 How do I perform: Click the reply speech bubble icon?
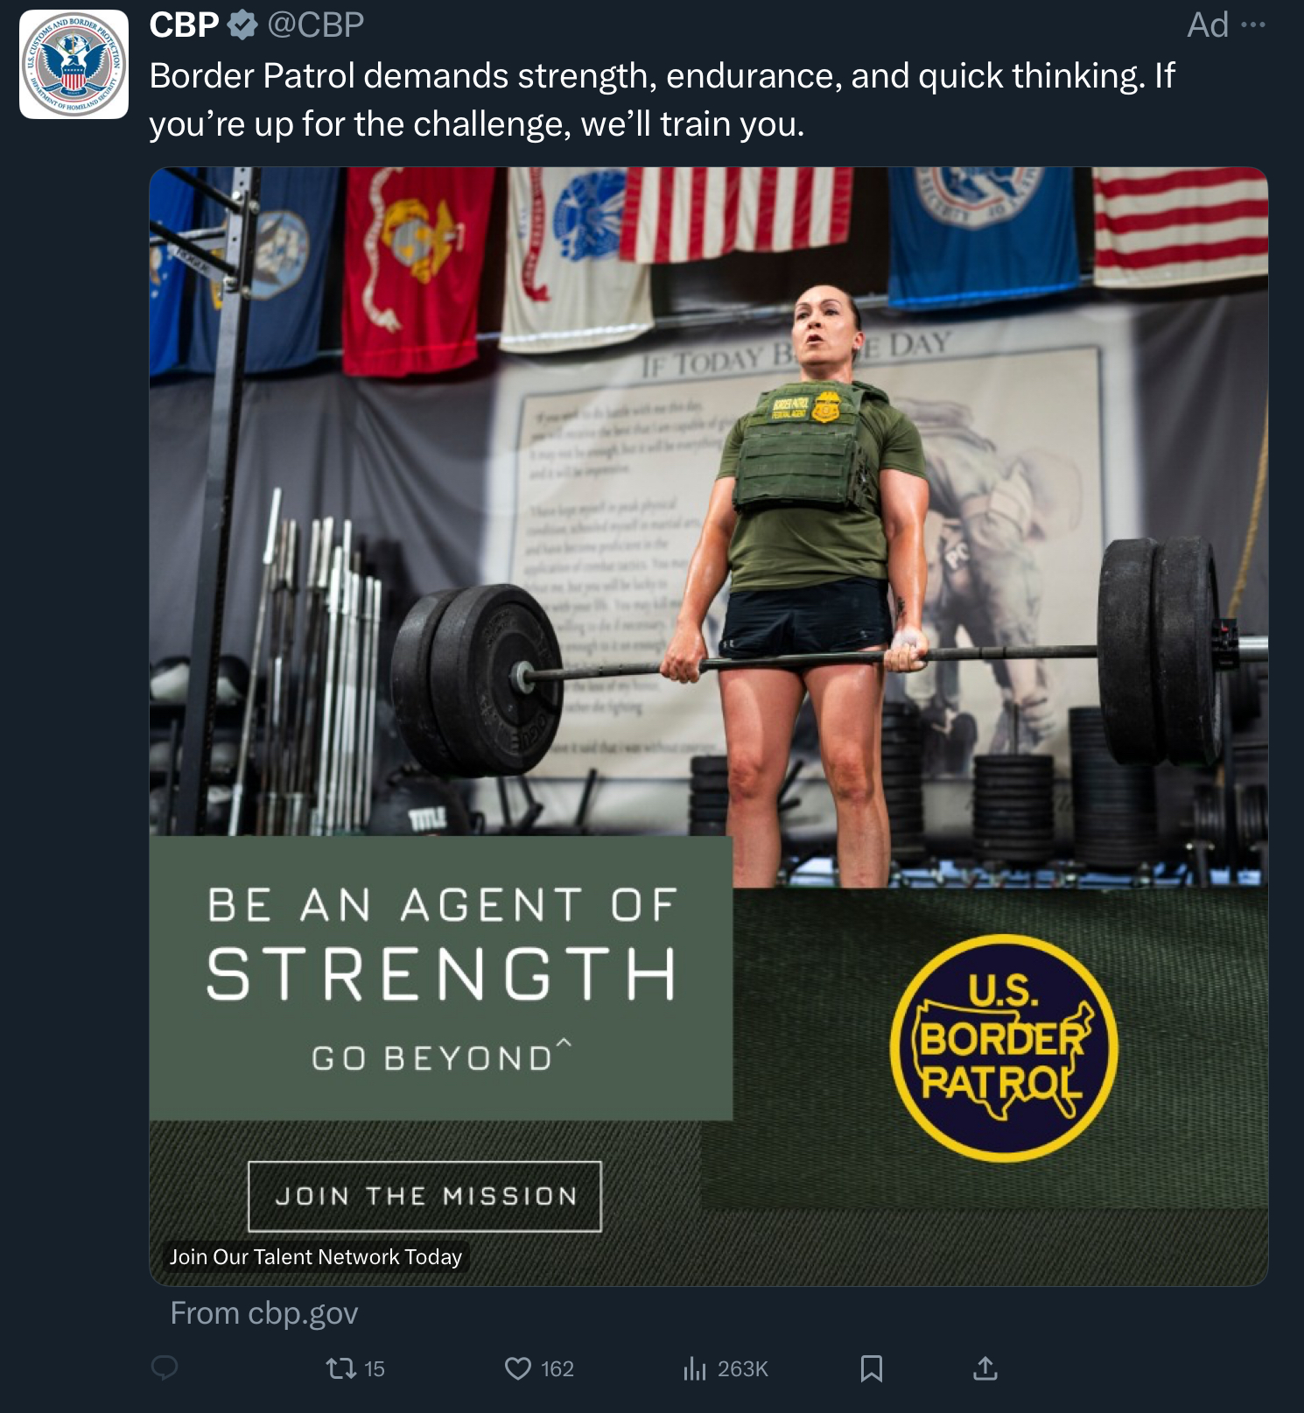pos(165,1367)
